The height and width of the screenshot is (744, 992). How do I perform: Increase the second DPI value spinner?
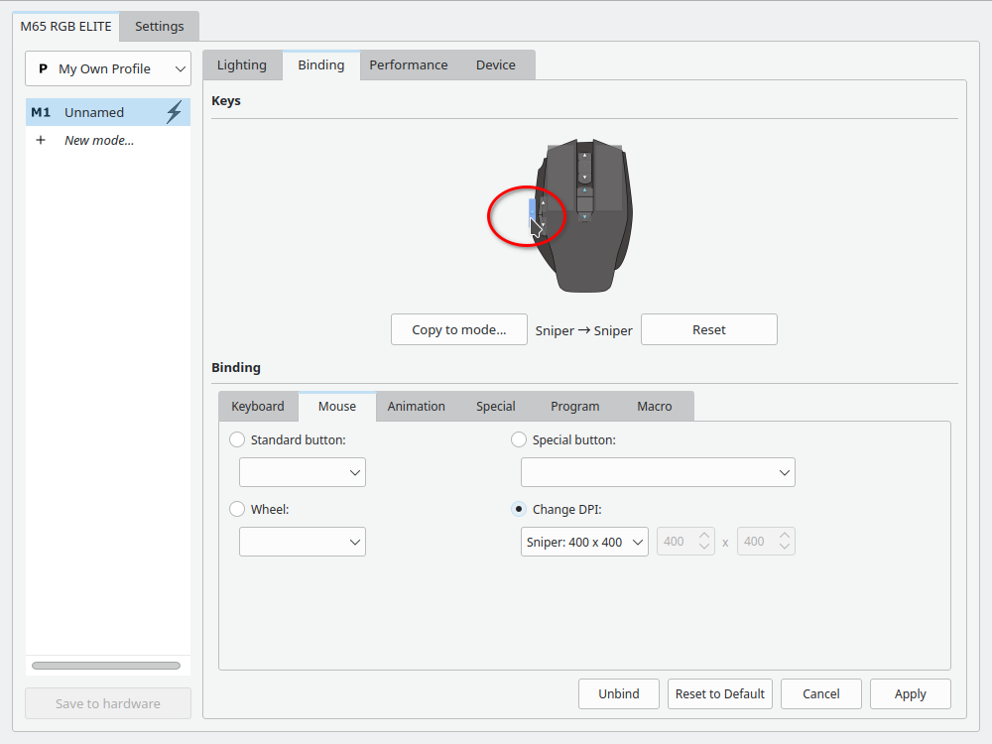click(x=785, y=536)
